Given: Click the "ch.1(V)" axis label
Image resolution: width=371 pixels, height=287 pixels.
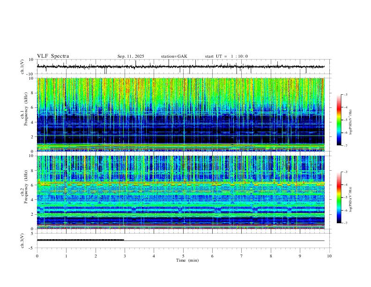Looking at the screenshot, I should [x=22, y=67].
